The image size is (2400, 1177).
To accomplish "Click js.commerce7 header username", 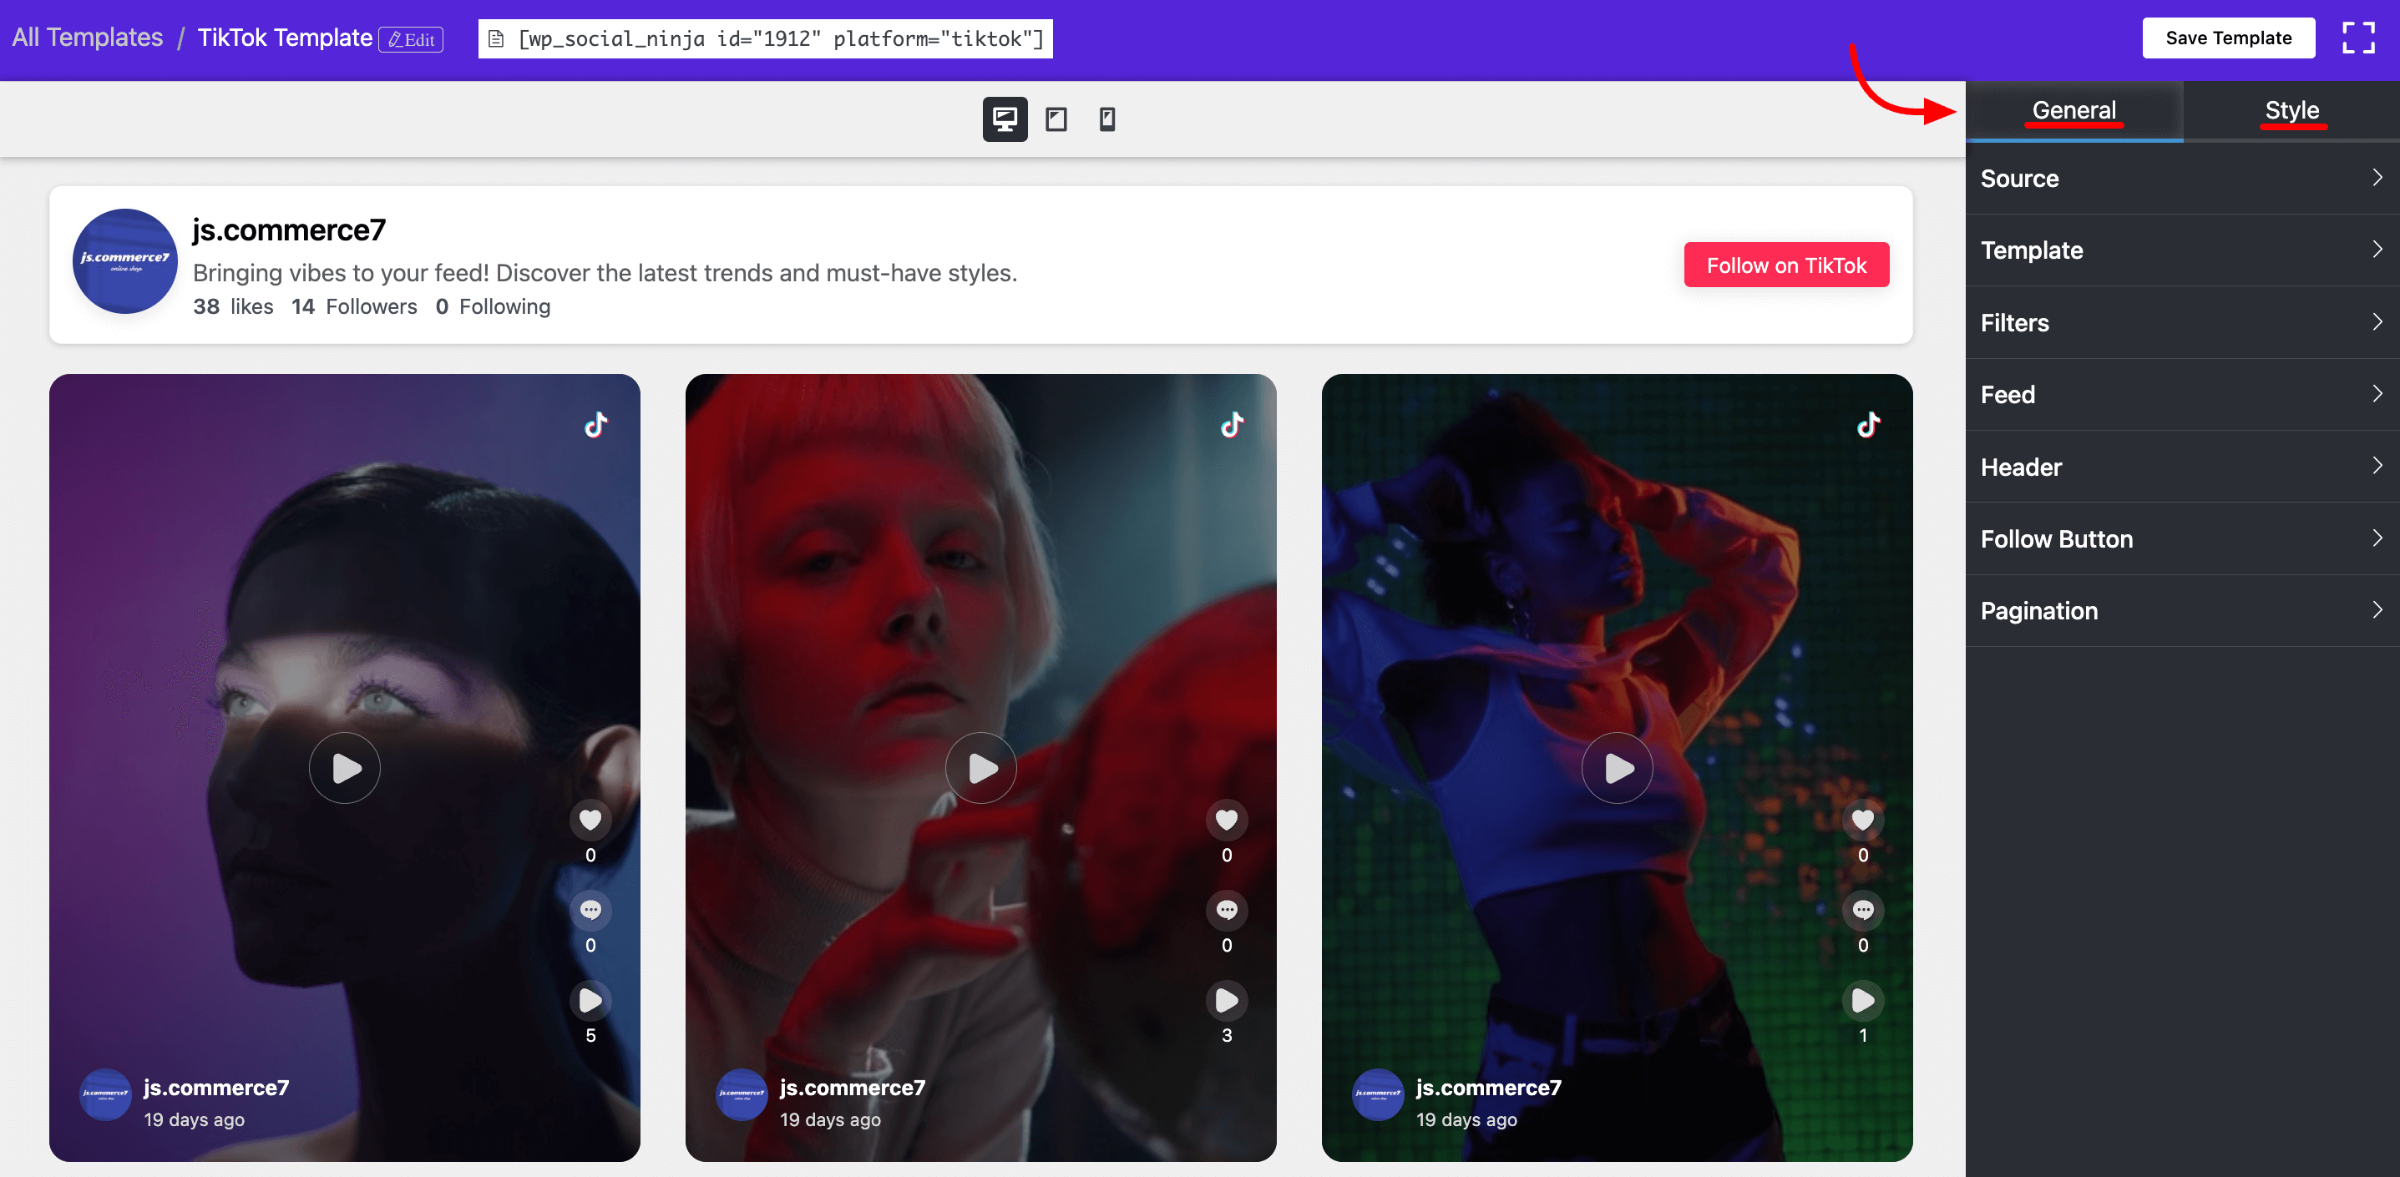I will (x=289, y=230).
